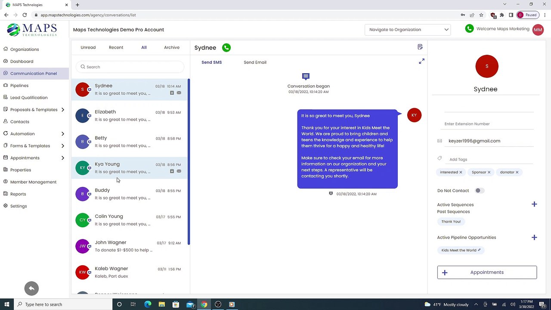
Task: Open the Windows Start menu
Action: pyautogui.click(x=7, y=304)
